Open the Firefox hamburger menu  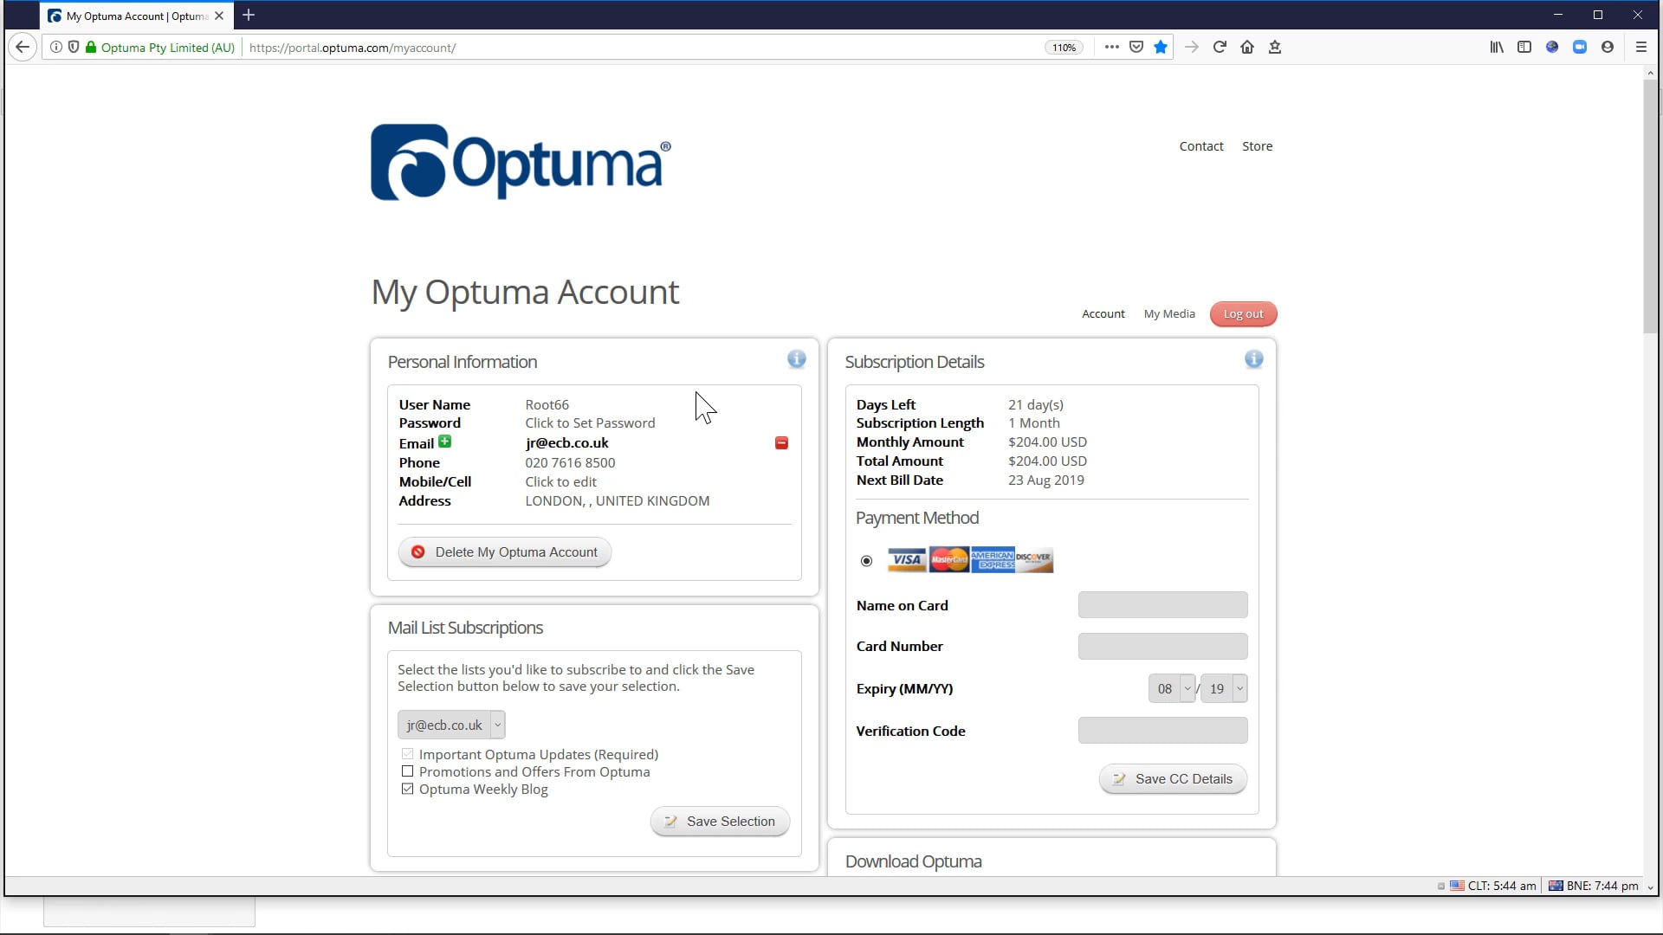click(x=1640, y=48)
